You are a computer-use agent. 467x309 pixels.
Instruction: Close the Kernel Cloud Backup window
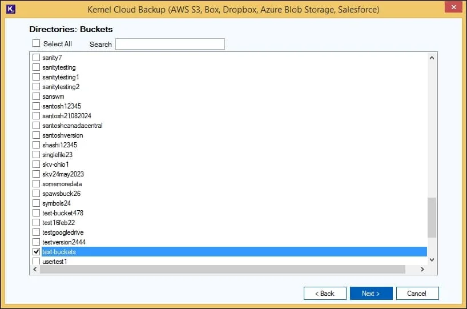click(x=453, y=7)
